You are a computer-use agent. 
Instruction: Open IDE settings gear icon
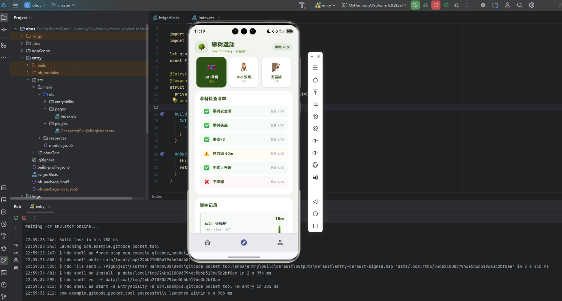532,5
